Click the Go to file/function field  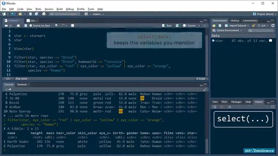65,14
